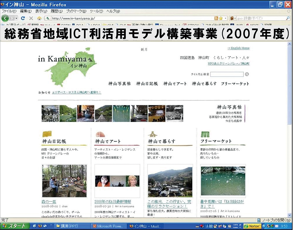Open the 編集 menu

26,11
